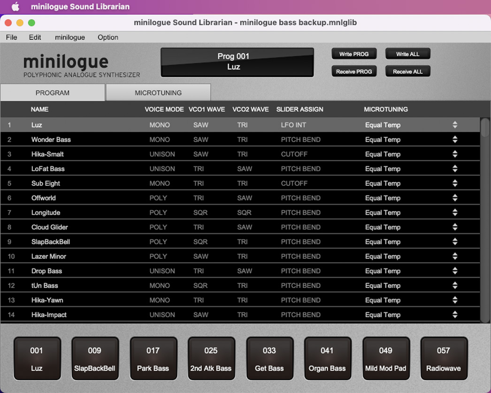491x393 pixels.
Task: Select the 001 Luz bank pad
Action: tap(37, 359)
